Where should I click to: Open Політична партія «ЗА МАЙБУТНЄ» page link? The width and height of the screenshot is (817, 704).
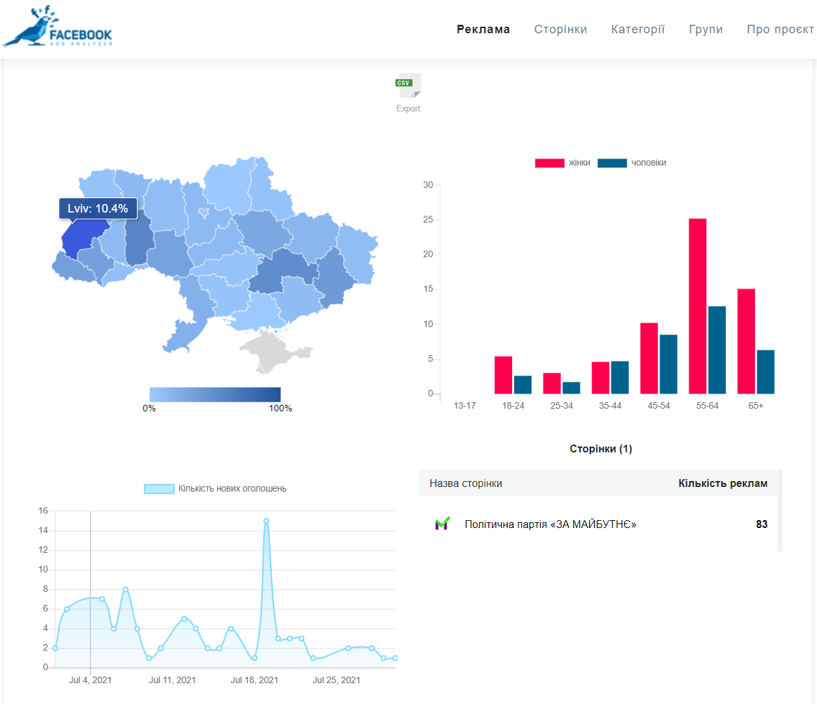click(550, 524)
